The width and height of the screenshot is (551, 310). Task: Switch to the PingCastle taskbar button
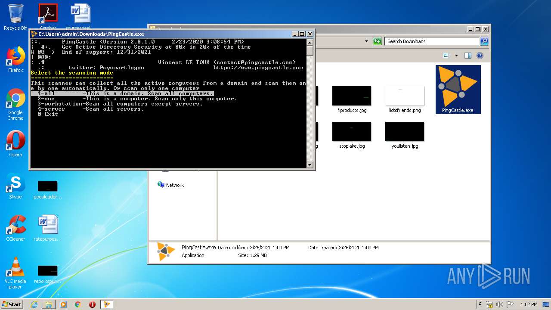click(107, 304)
